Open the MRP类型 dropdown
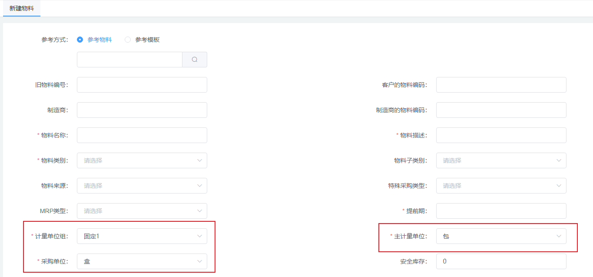This screenshot has height=277, width=593. tap(142, 211)
